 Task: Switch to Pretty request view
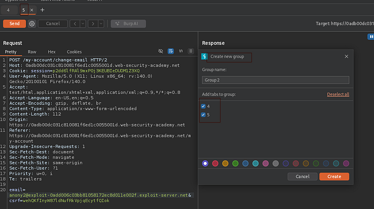click(x=11, y=52)
